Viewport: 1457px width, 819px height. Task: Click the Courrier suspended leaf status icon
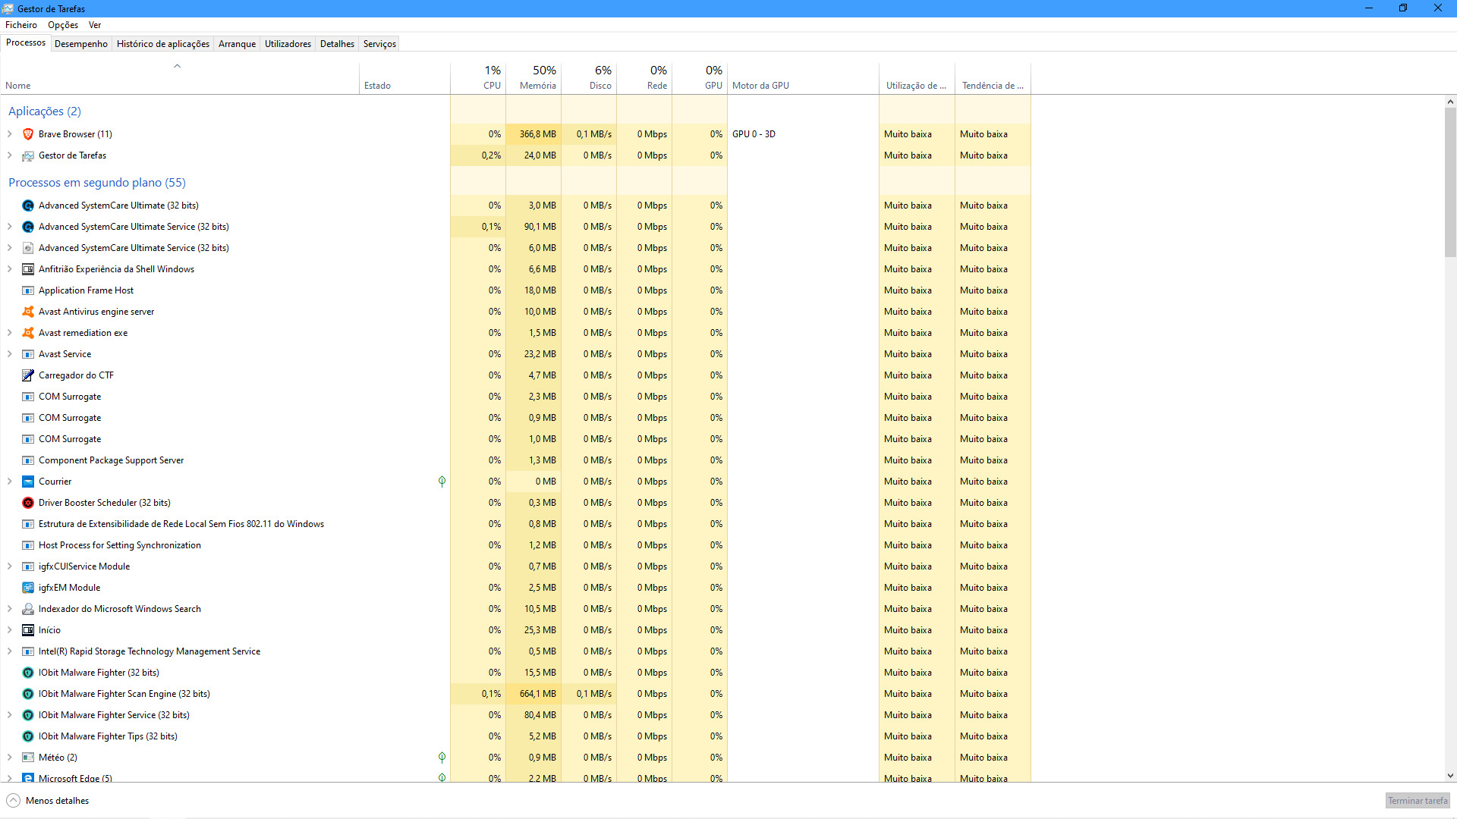[x=442, y=482]
